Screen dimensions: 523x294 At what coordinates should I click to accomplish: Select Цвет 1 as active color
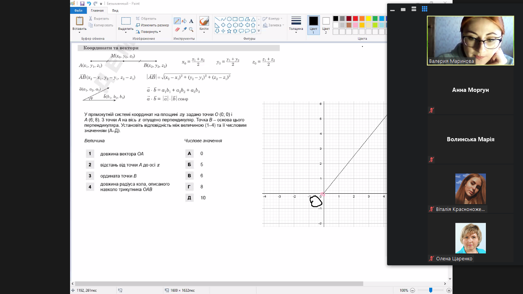[313, 25]
